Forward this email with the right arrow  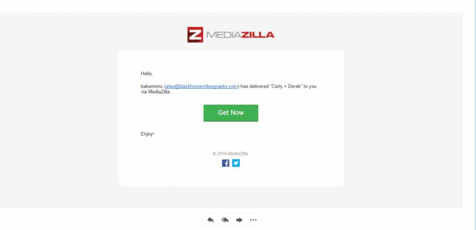239,220
